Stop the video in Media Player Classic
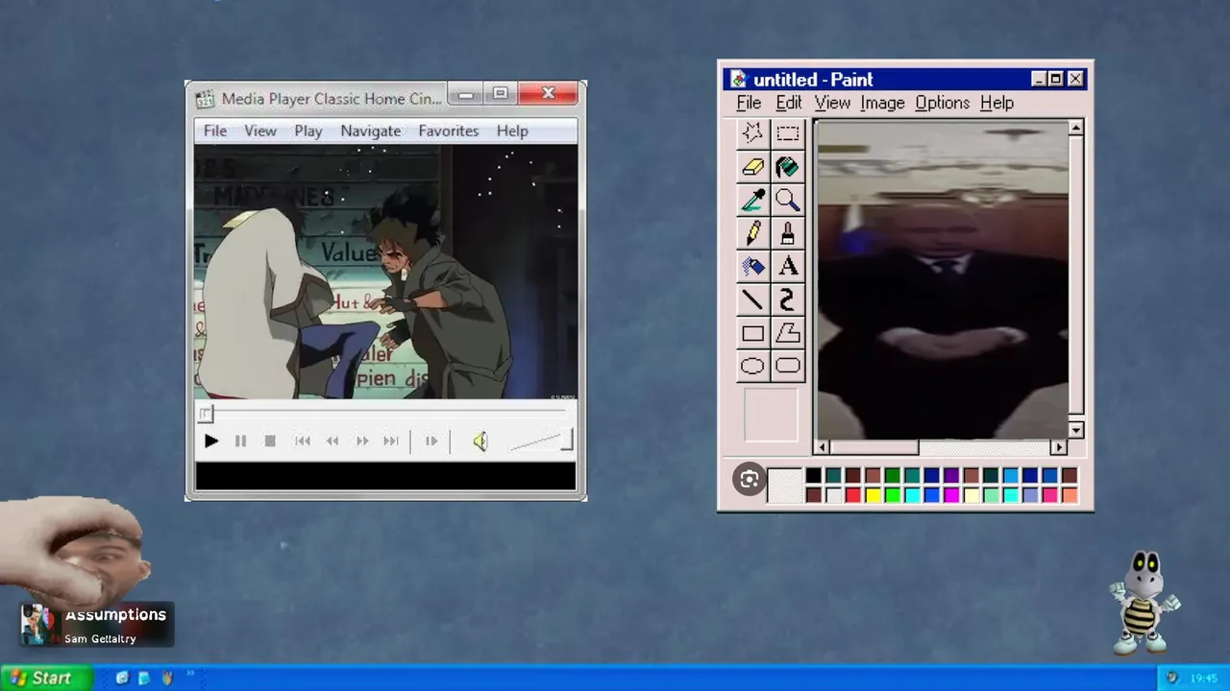The image size is (1230, 691). click(270, 441)
